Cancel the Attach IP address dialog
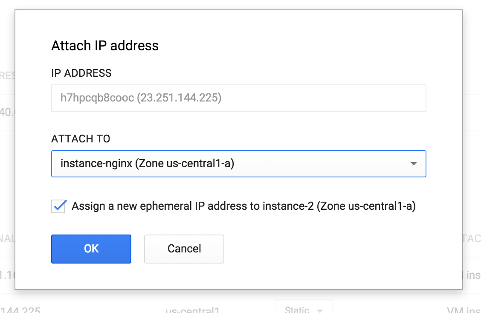The height and width of the screenshot is (313, 481). pos(184,249)
